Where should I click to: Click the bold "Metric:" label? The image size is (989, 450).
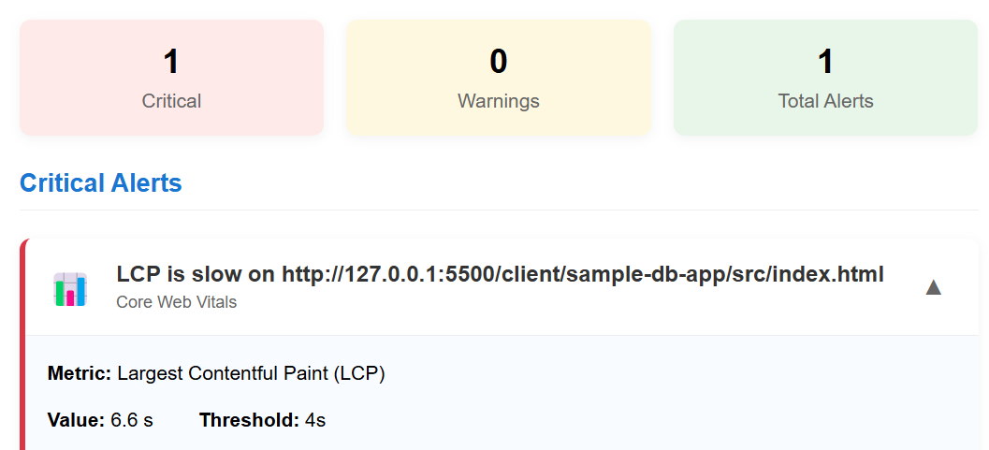point(80,373)
